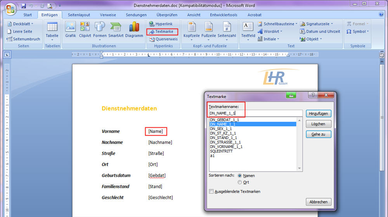Click the [Nachname] placeholder in document
Viewport: 388px width, 217px height.
click(x=160, y=142)
